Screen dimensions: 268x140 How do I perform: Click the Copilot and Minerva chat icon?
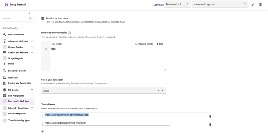[x=5, y=53]
